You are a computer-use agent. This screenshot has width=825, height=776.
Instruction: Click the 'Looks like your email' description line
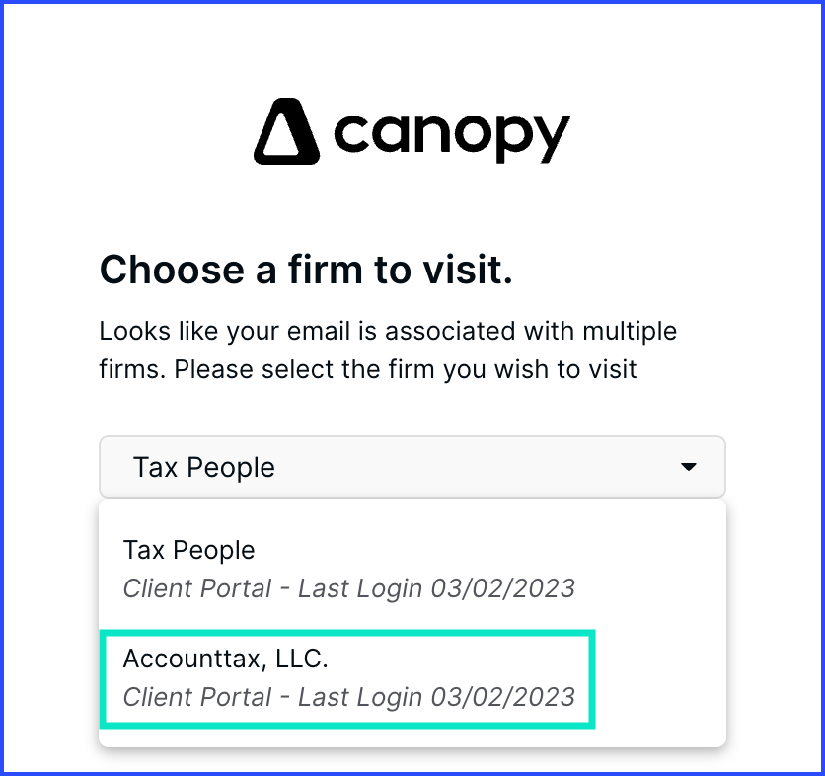tap(388, 332)
